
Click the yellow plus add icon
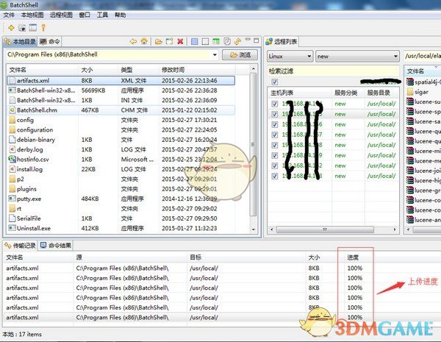[11, 28]
